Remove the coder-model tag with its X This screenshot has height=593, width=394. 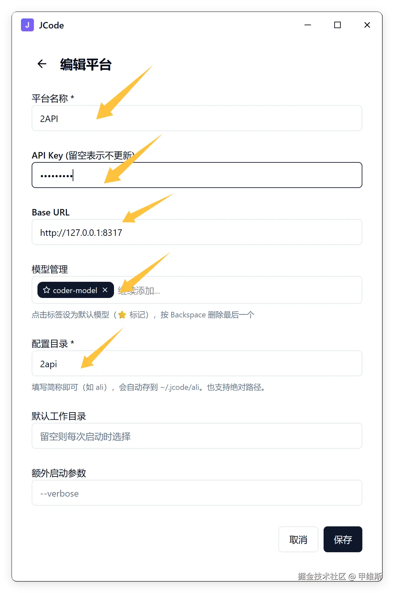tap(105, 290)
